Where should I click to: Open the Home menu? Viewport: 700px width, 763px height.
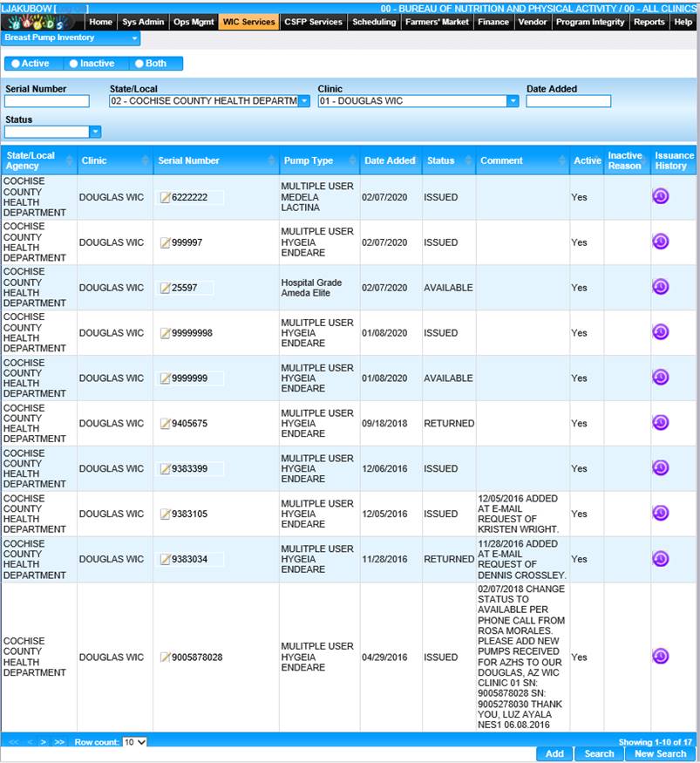pos(101,22)
